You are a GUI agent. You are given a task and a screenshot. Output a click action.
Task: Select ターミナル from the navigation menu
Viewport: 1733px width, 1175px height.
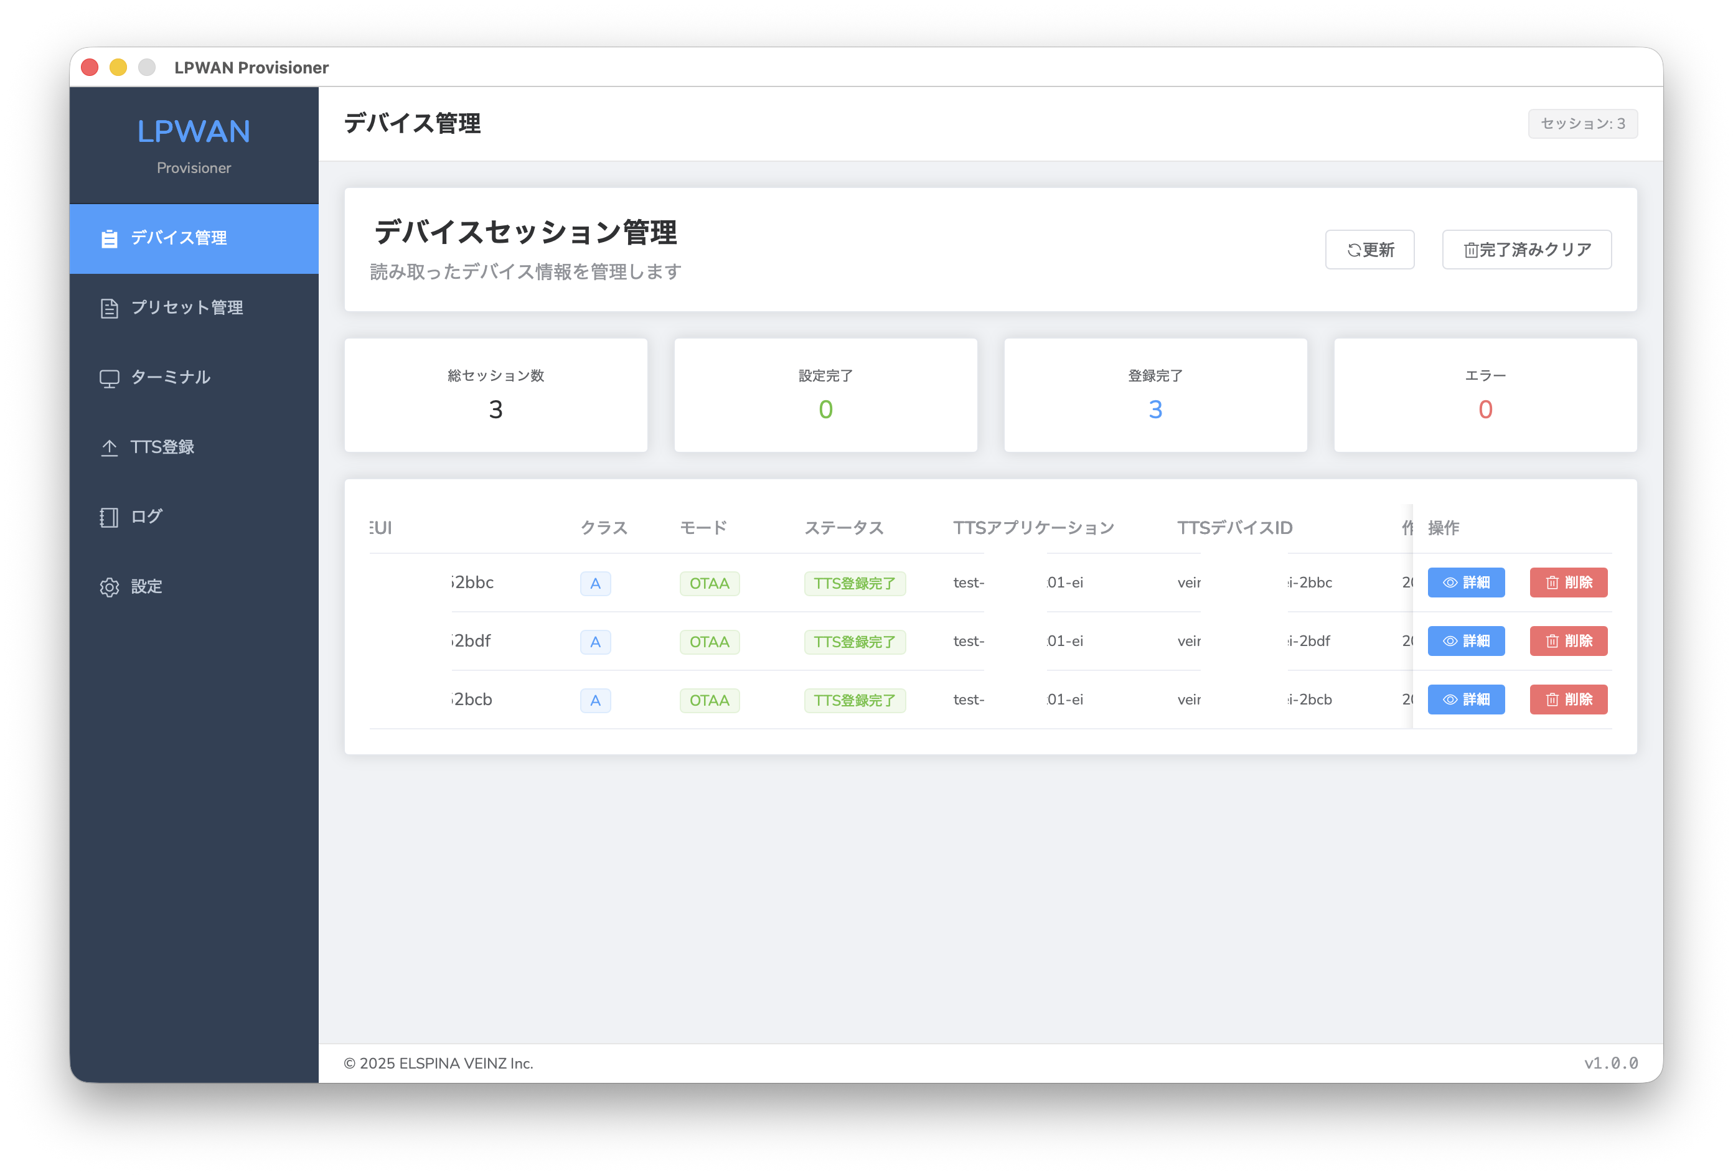[x=169, y=377]
